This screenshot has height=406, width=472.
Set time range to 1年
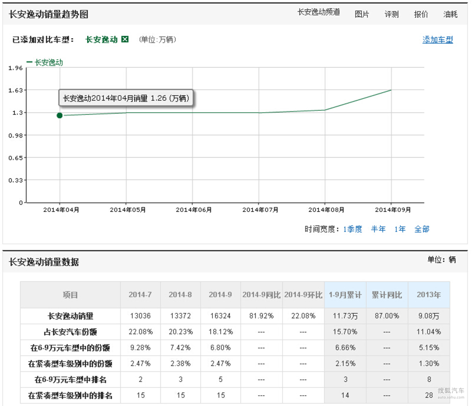(400, 229)
